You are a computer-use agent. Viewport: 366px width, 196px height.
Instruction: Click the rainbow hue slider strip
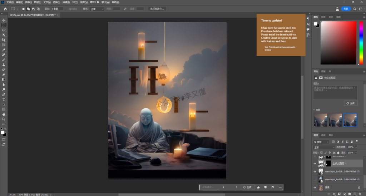click(x=361, y=43)
